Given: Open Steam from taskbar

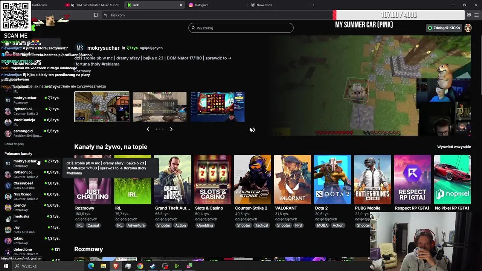Looking at the screenshot, I should [153, 266].
